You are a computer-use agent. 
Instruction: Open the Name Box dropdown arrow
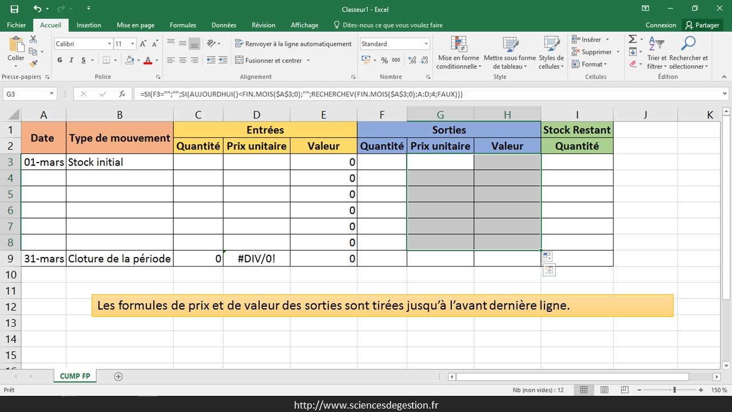pos(51,94)
